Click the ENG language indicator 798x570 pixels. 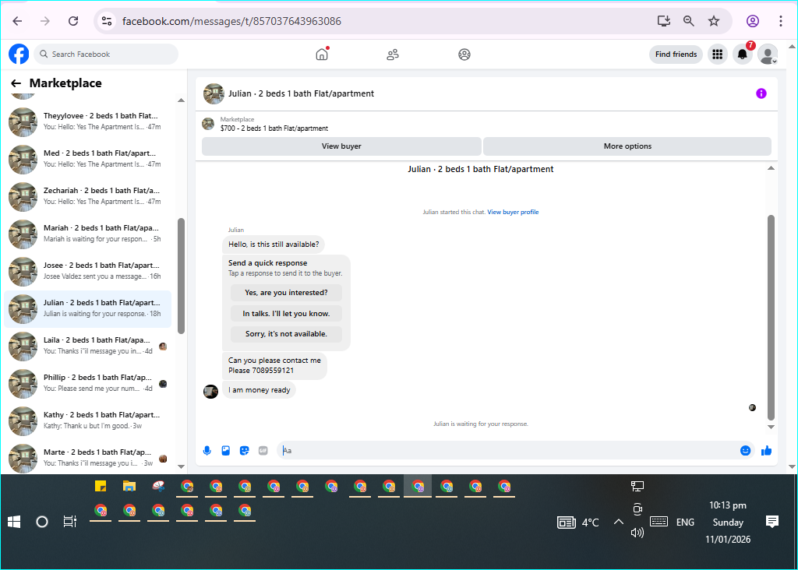click(685, 522)
